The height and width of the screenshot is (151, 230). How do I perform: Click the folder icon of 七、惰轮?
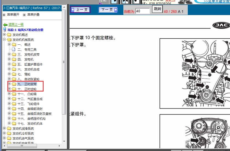14,74
